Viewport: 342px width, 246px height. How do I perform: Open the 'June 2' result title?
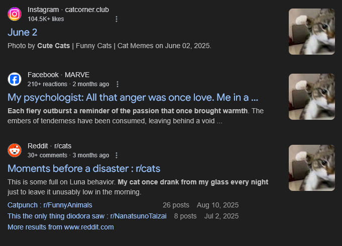tap(22, 33)
